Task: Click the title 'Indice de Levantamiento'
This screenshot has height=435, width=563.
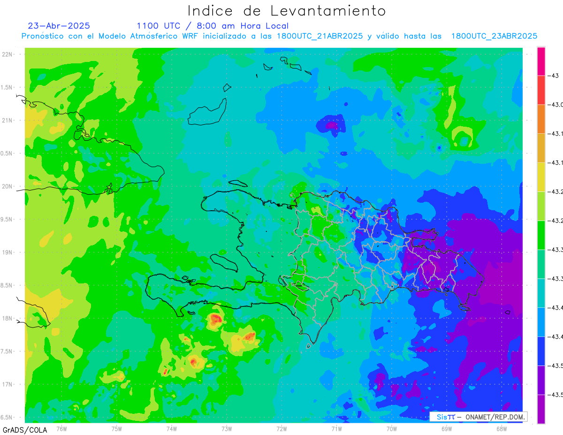Action: [x=287, y=10]
